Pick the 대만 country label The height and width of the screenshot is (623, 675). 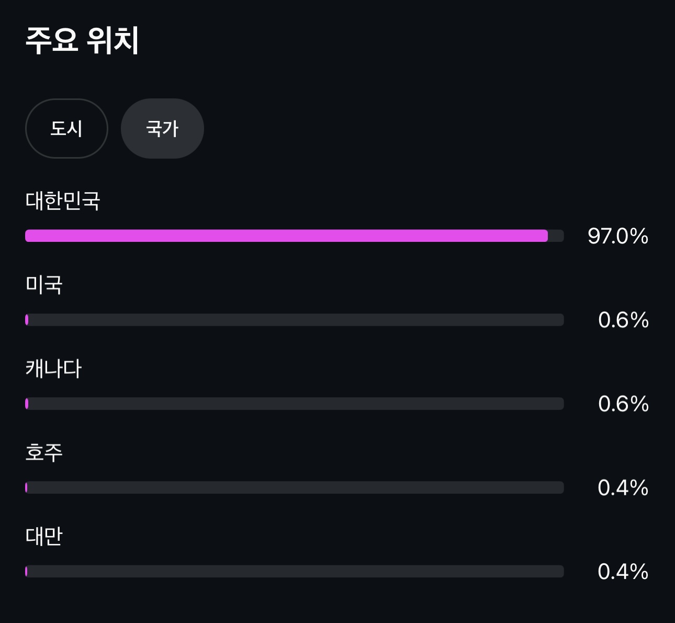[44, 536]
